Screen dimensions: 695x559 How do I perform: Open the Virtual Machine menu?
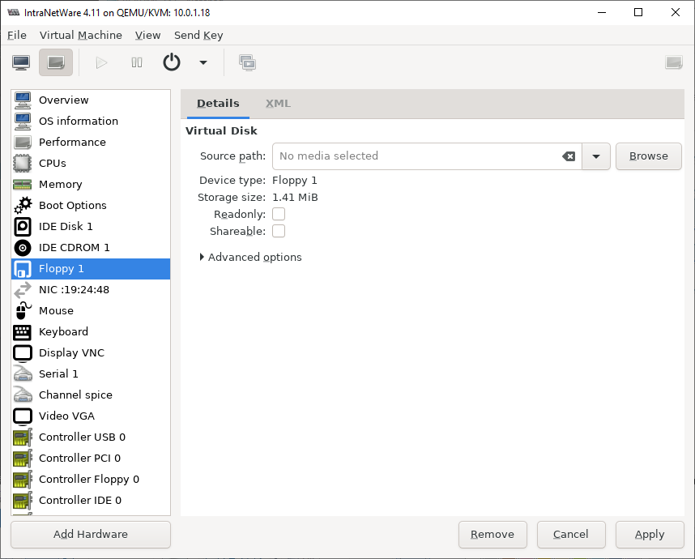(80, 35)
